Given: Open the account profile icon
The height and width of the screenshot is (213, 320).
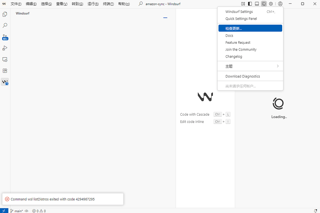Looking at the screenshot, I should pos(280,4).
